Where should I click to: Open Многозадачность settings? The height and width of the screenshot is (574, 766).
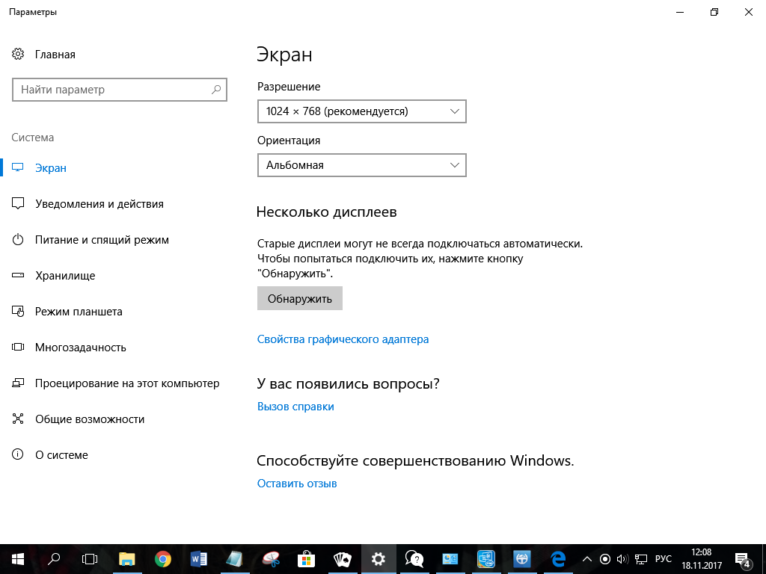[81, 348]
